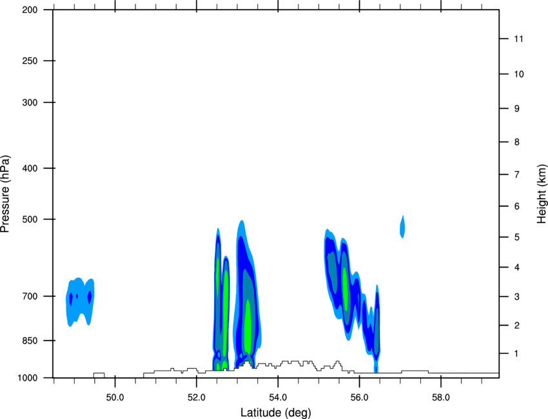548x419 pixels.
Task: Click the 52.0 latitude tick label
Action: tap(197, 398)
